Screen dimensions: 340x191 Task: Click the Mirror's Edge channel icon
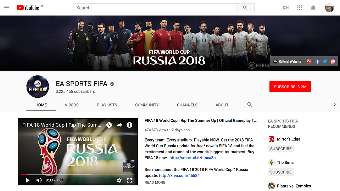pyautogui.click(x=271, y=139)
